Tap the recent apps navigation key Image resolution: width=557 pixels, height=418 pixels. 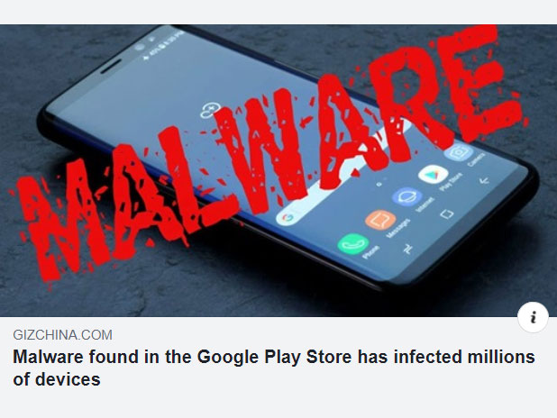point(408,250)
